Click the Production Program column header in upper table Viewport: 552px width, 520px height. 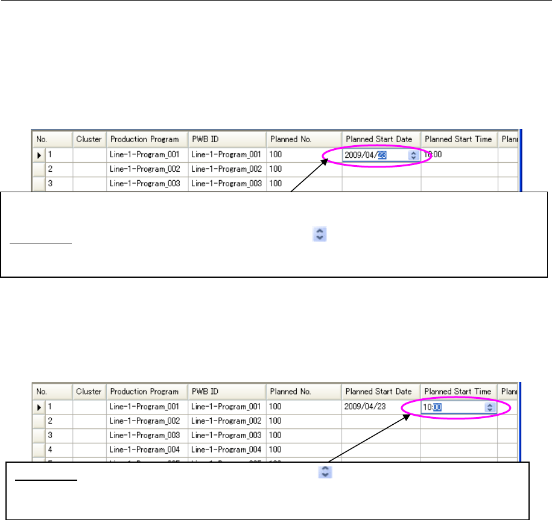point(147,139)
